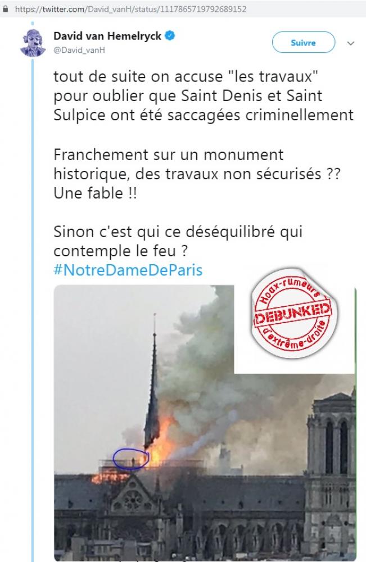Click the "Une fable !!" line
This screenshot has height=562, width=366.
pyautogui.click(x=95, y=193)
